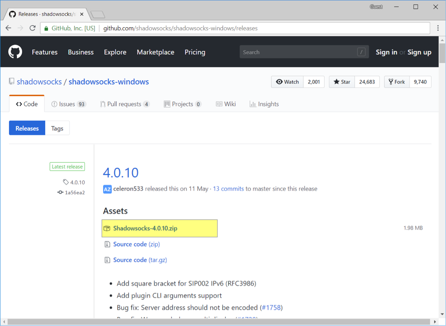446x326 pixels.
Task: Open Explore in GitHub navigation
Action: [115, 52]
